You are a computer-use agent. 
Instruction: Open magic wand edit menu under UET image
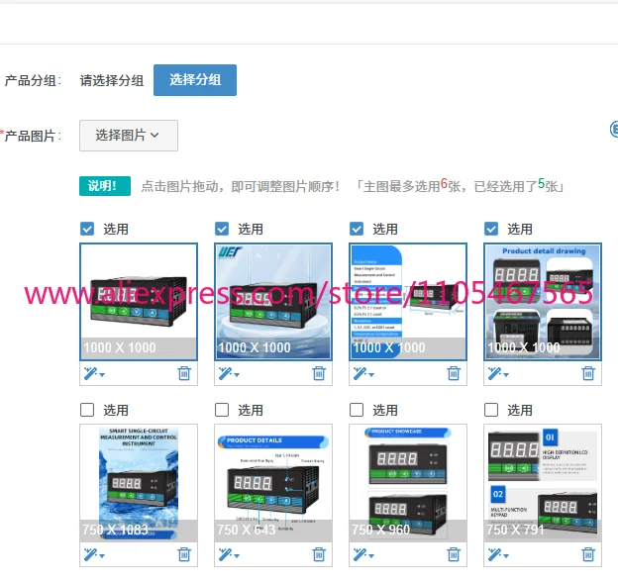[x=229, y=373]
